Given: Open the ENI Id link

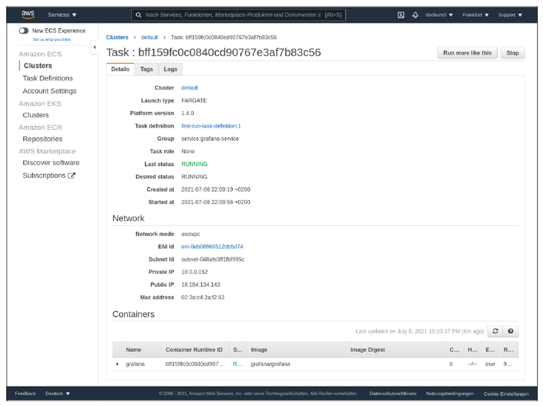Looking at the screenshot, I should coord(212,247).
